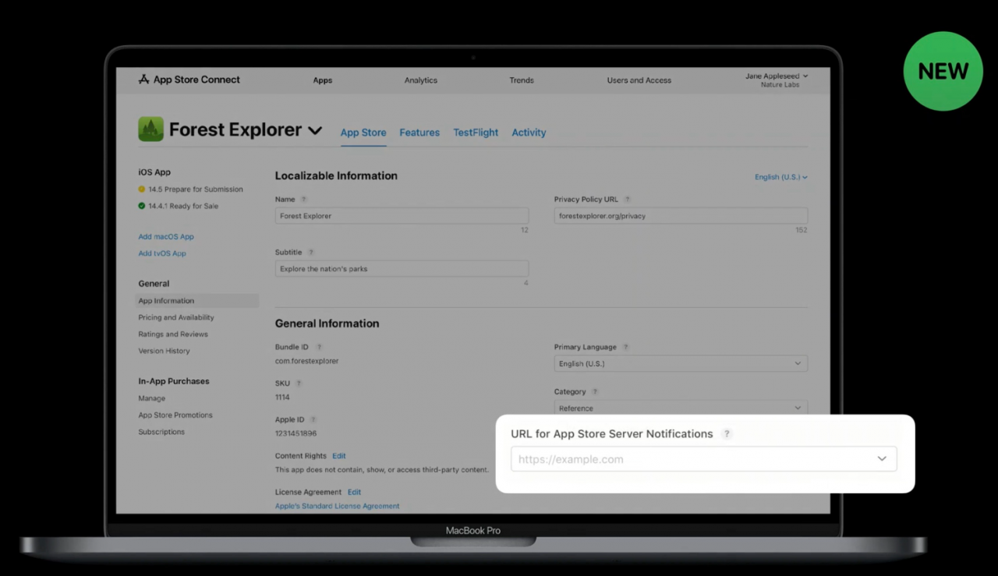Click the App Store Connect logo icon
This screenshot has width=998, height=576.
coord(143,80)
